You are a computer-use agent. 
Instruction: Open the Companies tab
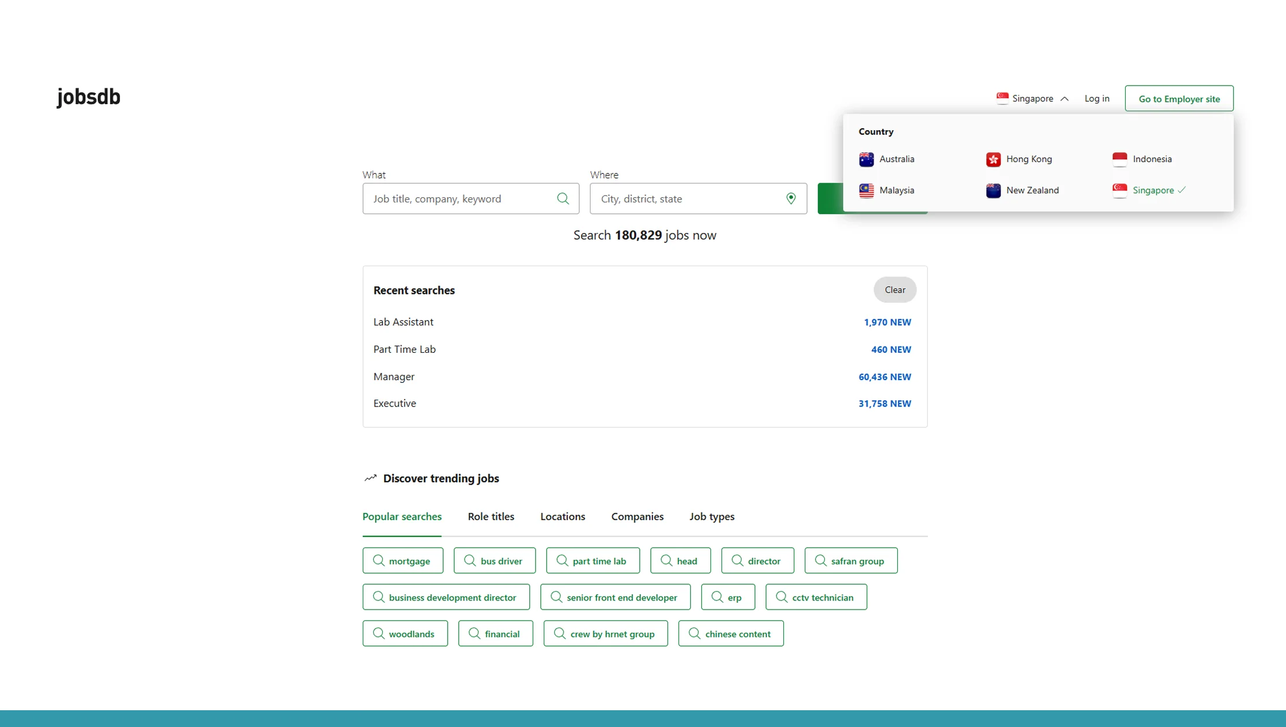pos(637,516)
